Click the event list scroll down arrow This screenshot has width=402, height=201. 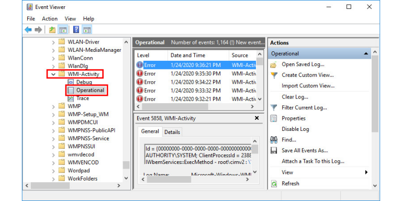tap(260, 99)
